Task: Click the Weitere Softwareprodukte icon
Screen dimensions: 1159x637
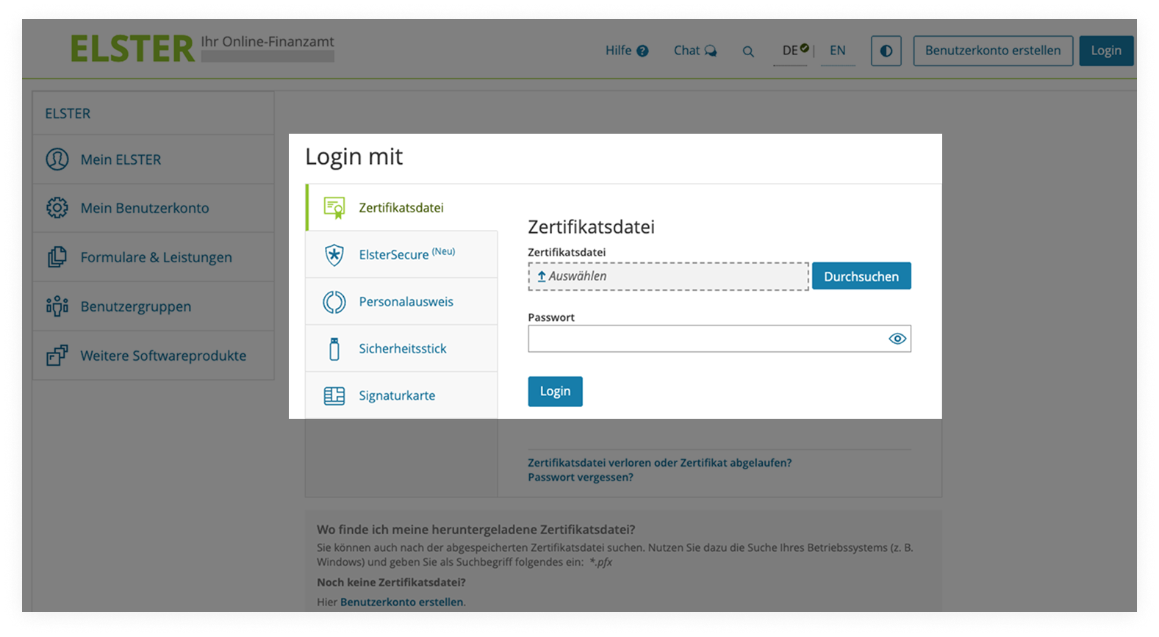Action: point(57,356)
